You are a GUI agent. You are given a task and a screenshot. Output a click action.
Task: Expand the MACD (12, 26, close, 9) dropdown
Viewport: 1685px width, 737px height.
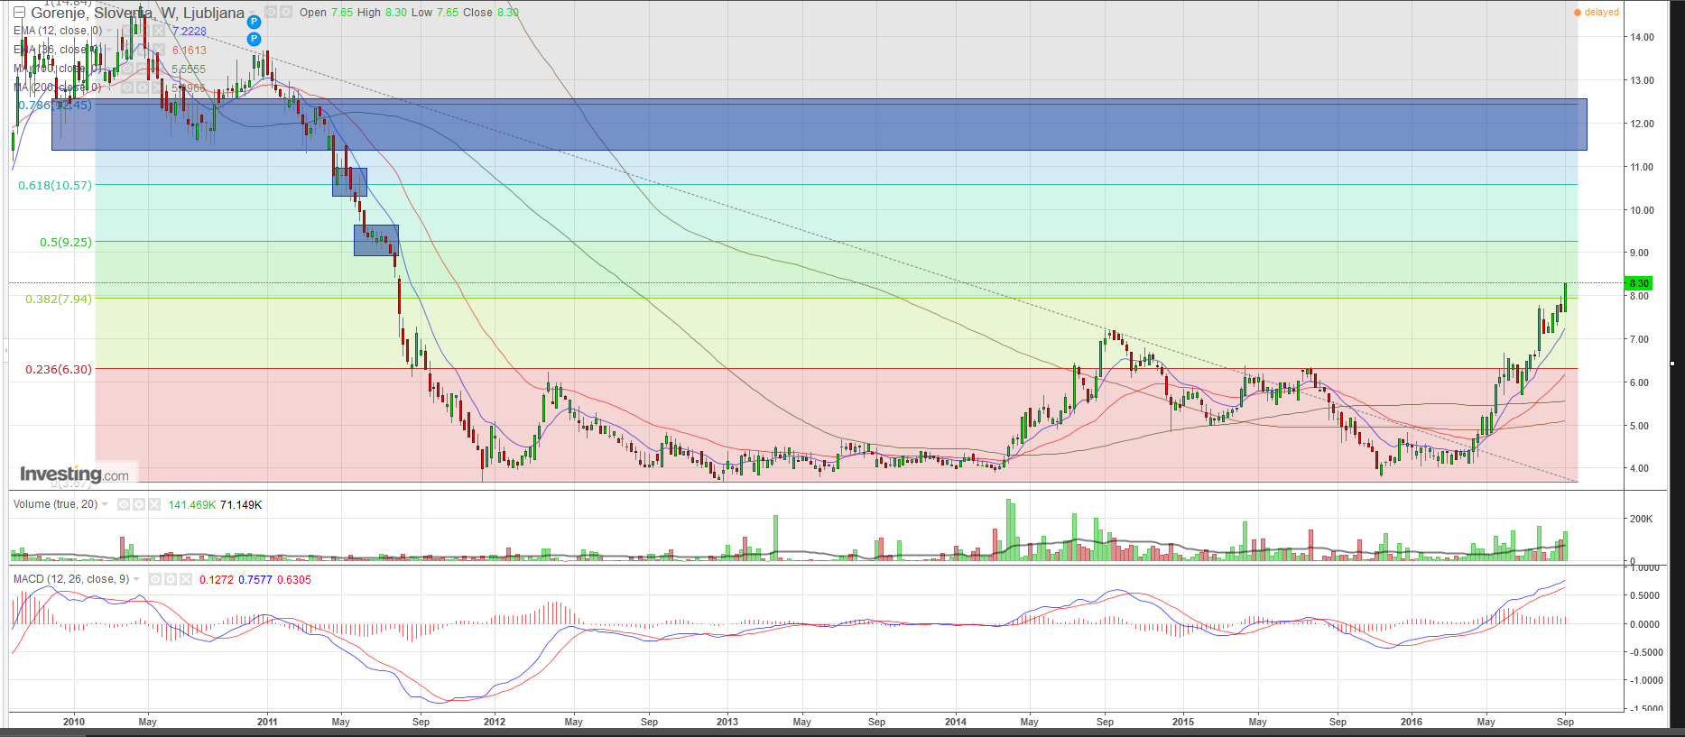click(x=137, y=580)
